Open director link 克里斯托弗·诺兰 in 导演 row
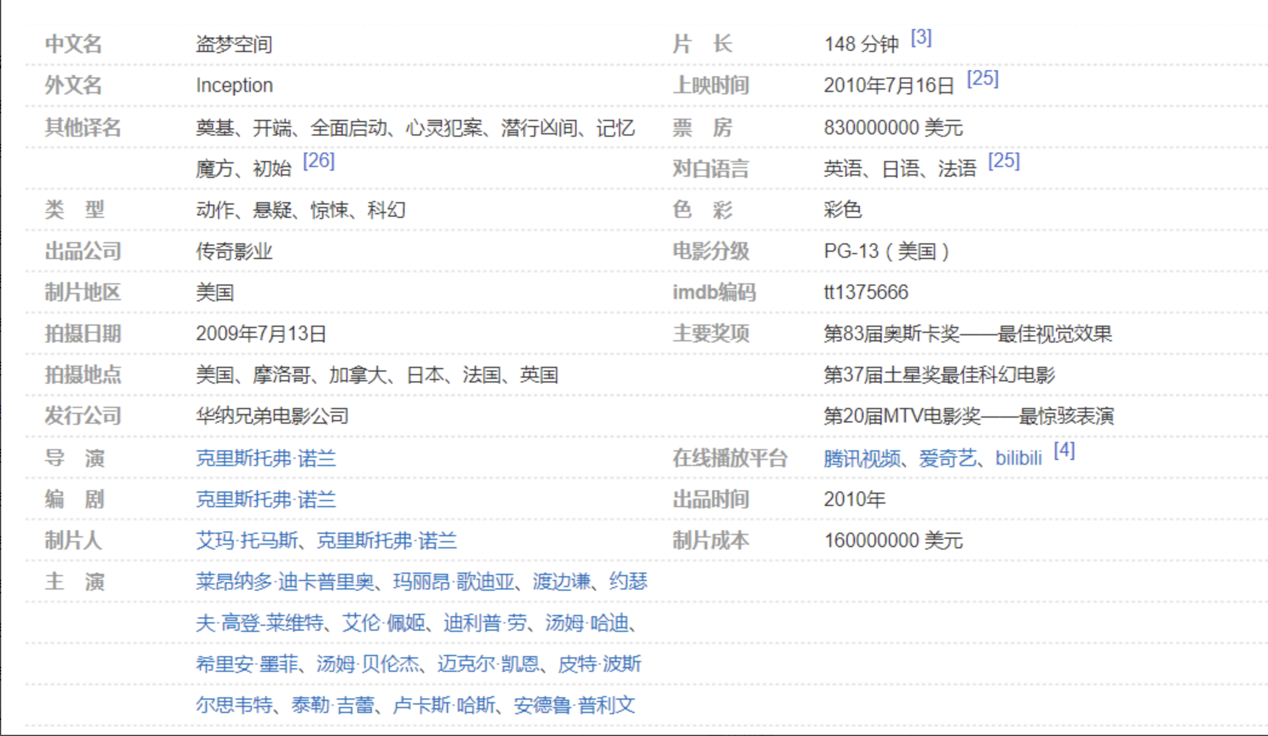Viewport: 1268px width, 736px height. click(x=266, y=458)
